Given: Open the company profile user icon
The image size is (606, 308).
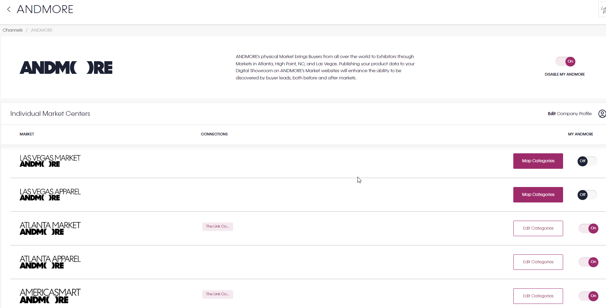Looking at the screenshot, I should coord(602,114).
